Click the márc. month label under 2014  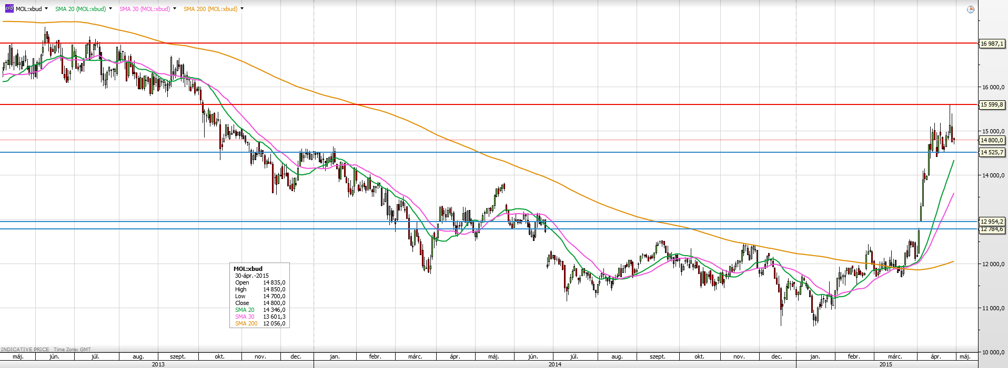(415, 356)
